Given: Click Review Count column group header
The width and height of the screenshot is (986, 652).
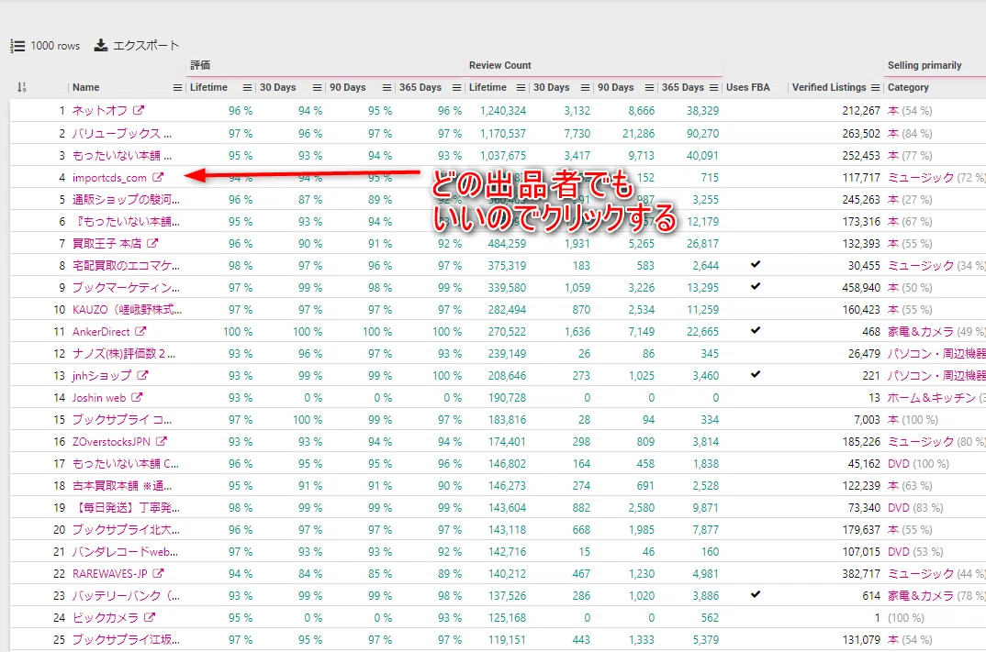Looking at the screenshot, I should pos(500,65).
